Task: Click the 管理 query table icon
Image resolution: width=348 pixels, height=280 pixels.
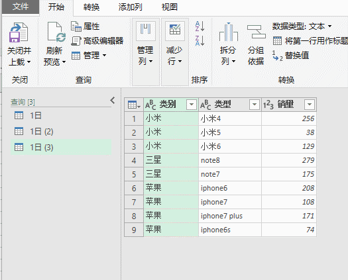Action: [76, 56]
